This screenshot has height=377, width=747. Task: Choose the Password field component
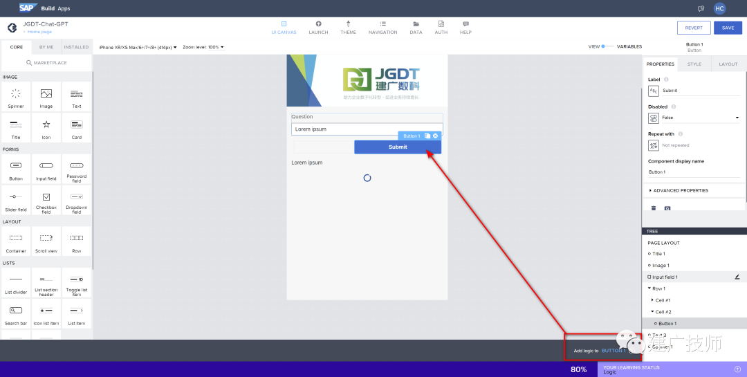(x=77, y=169)
